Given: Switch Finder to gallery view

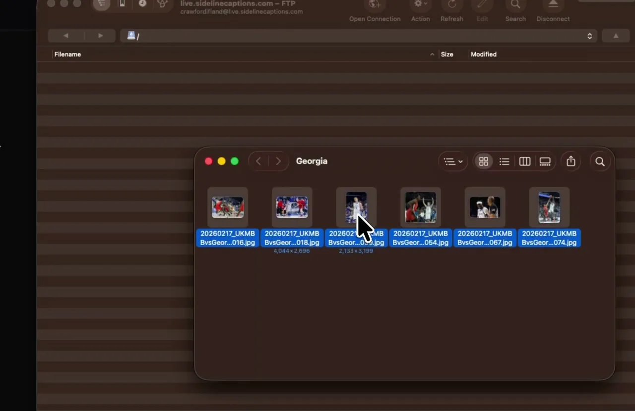Looking at the screenshot, I should pos(545,161).
